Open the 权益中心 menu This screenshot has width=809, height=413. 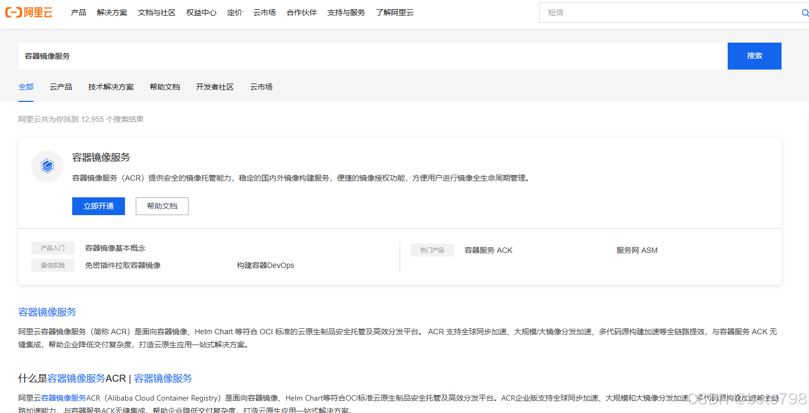pos(201,12)
